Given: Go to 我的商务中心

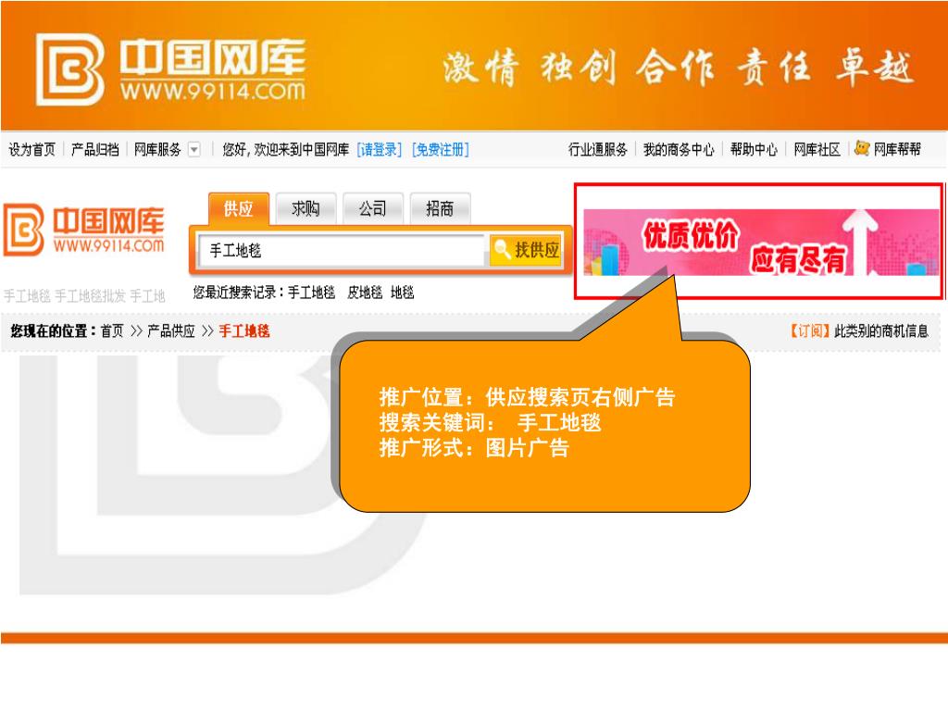Looking at the screenshot, I should point(679,149).
